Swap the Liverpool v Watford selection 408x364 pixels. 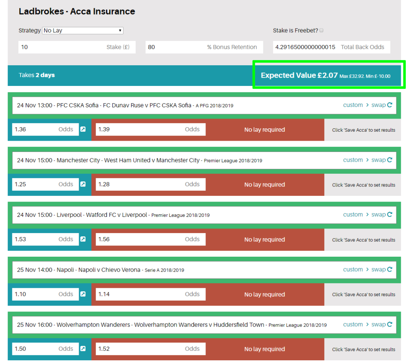tap(382, 215)
